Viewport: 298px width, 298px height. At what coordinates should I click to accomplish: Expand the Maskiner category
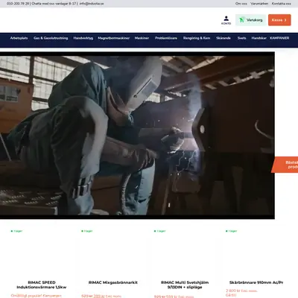pyautogui.click(x=142, y=38)
